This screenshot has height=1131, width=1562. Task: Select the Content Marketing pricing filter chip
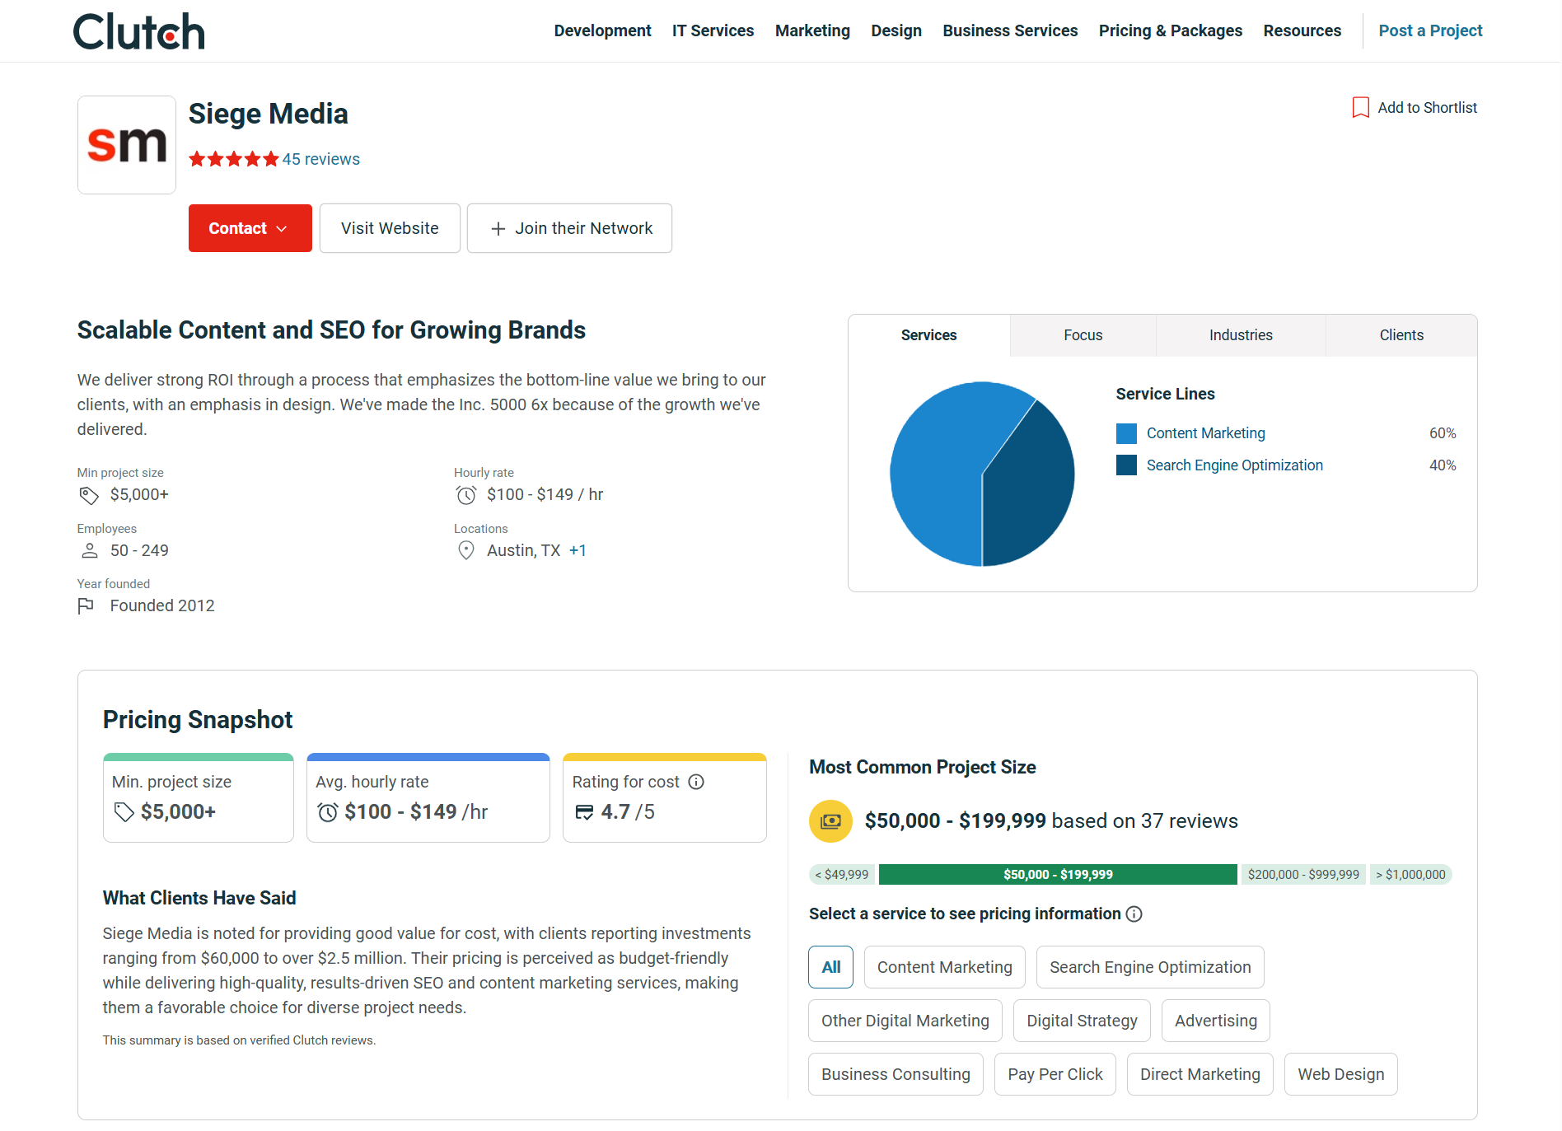point(944,967)
